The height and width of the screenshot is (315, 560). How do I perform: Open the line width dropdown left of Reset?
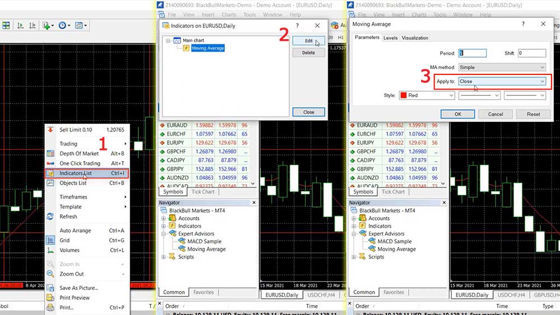[x=525, y=95]
